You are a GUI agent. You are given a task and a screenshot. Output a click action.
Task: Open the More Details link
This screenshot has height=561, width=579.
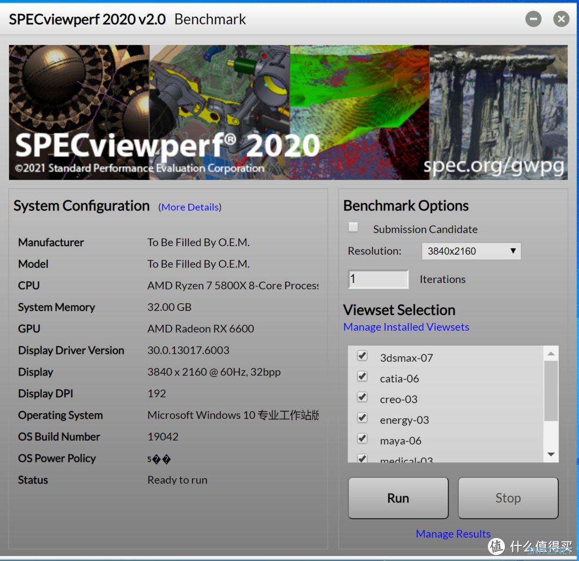click(190, 207)
